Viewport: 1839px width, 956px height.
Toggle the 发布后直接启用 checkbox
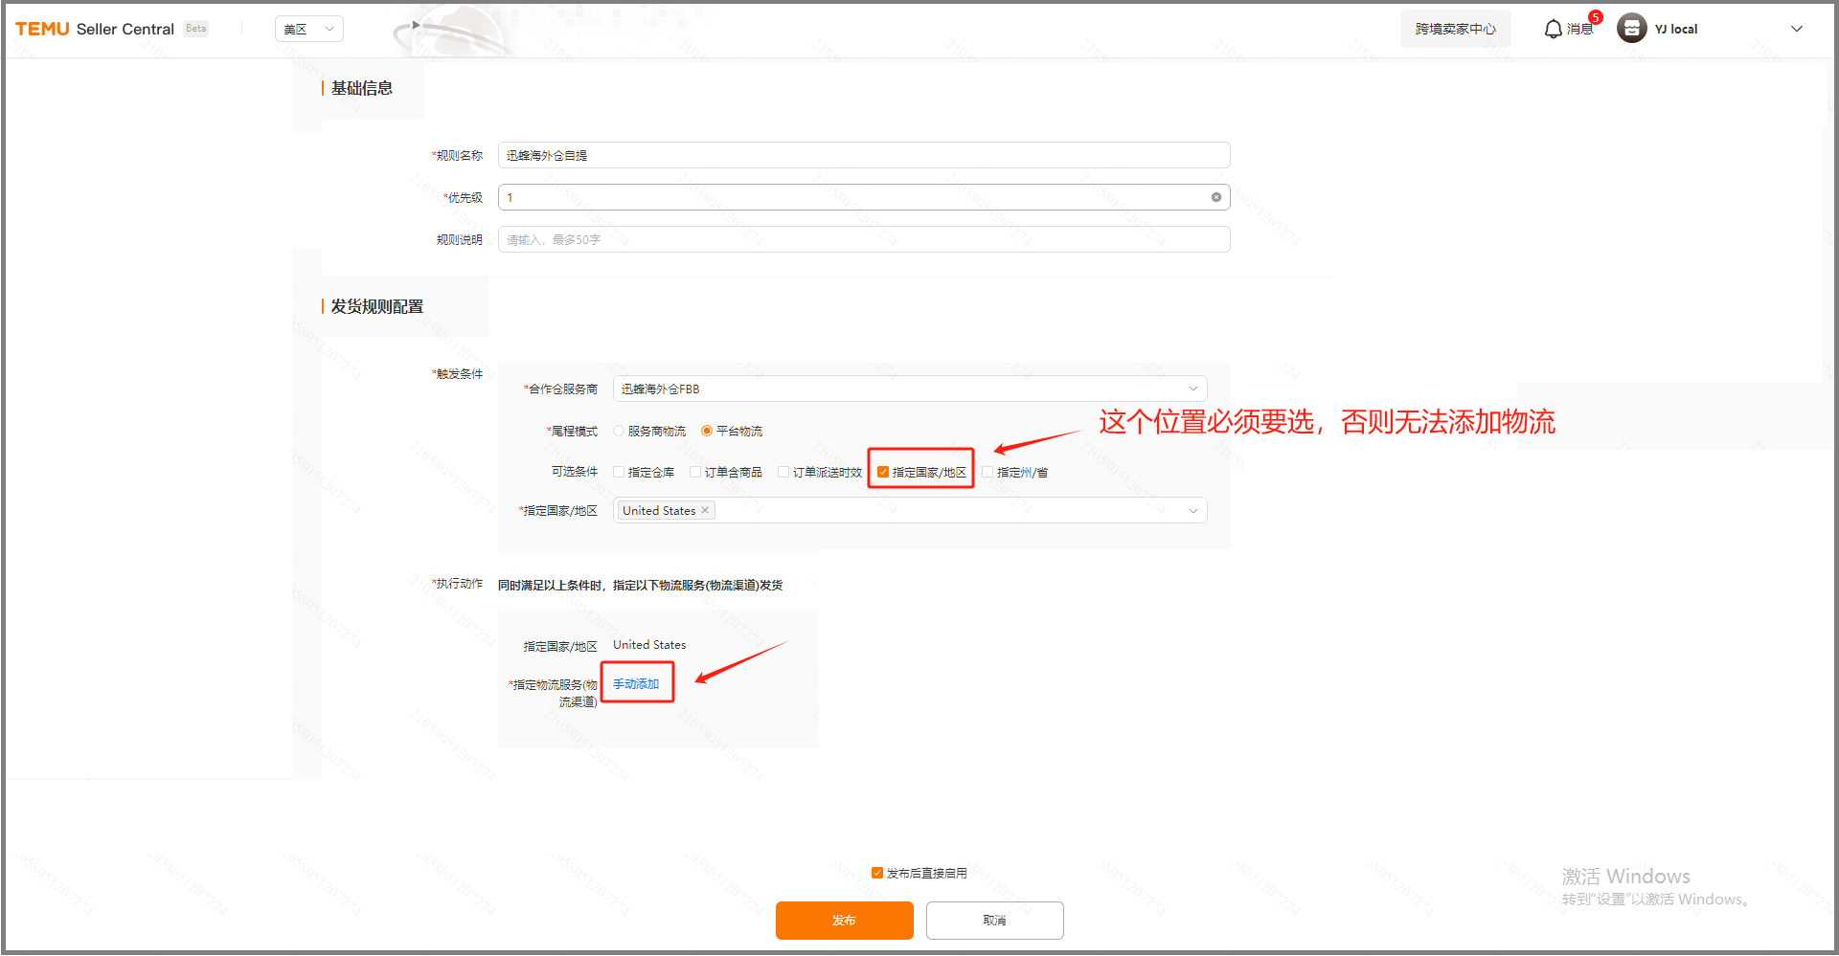[877, 873]
